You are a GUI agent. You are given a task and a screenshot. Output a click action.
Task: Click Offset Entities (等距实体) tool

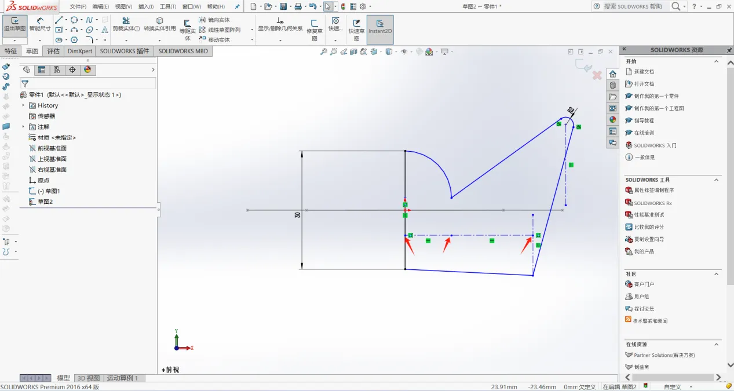(187, 30)
